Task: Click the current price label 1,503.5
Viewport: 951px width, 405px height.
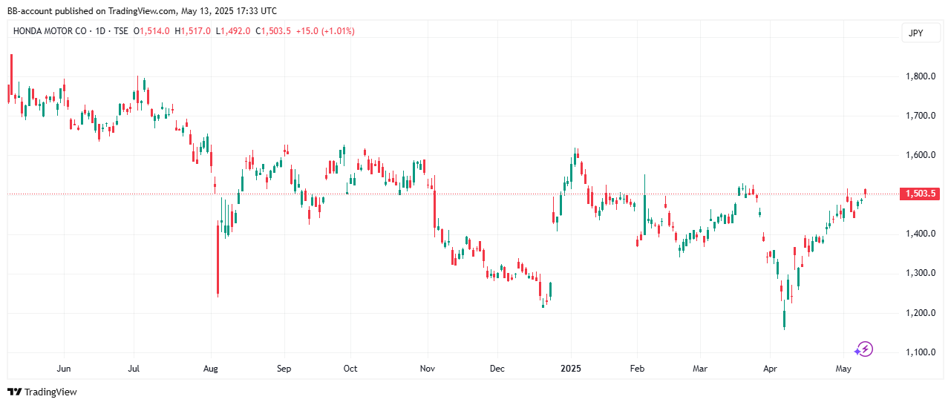Action: (920, 194)
